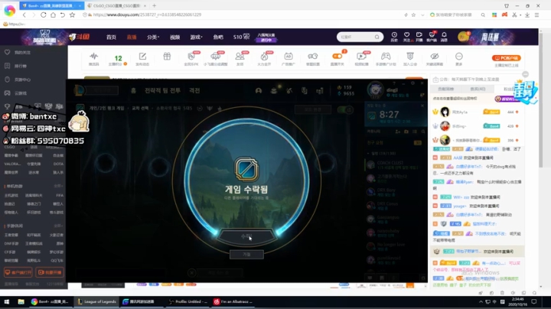
Task: Open the 鱼吧 menu item
Action: tap(218, 37)
